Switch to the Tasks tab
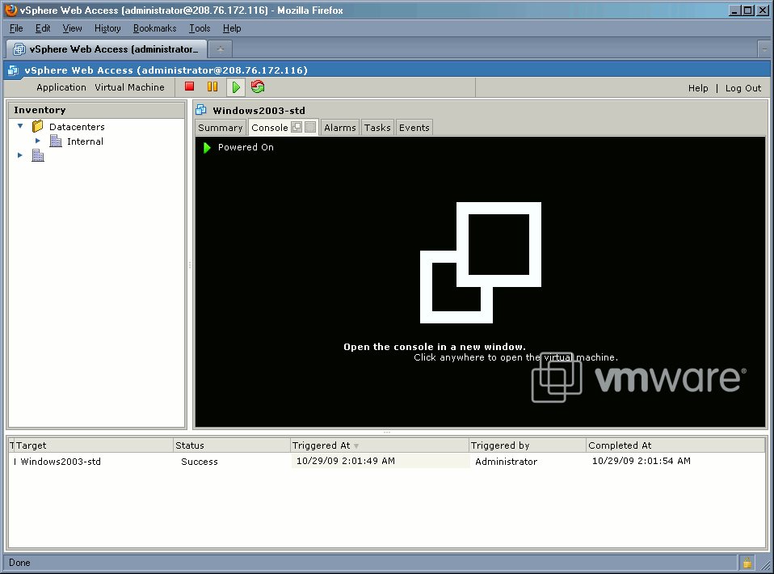This screenshot has height=574, width=774. click(377, 128)
